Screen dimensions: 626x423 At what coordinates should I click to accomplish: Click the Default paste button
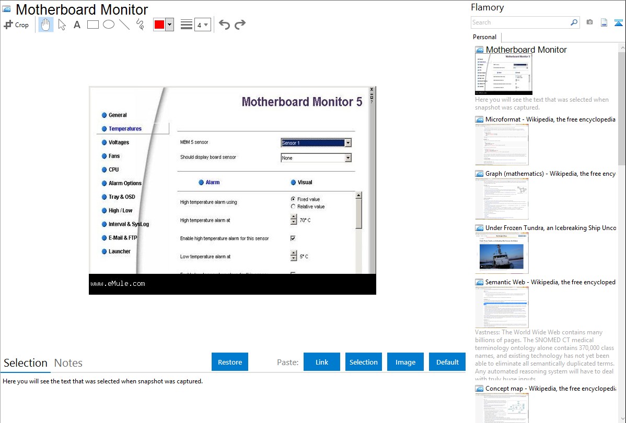[x=447, y=362]
